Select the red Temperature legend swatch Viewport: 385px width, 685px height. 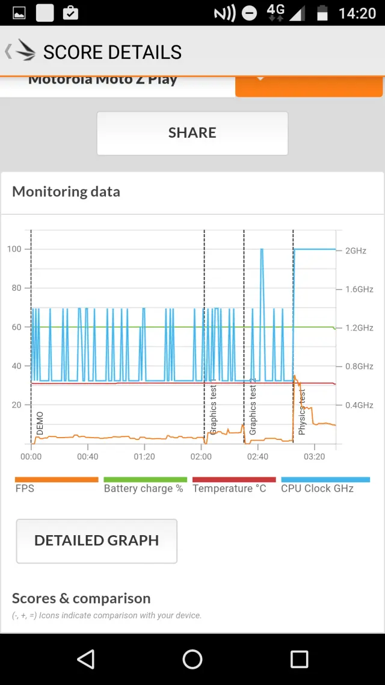click(x=233, y=480)
